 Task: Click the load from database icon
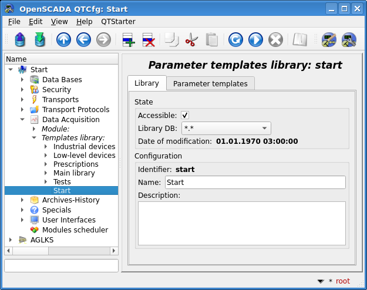point(20,39)
